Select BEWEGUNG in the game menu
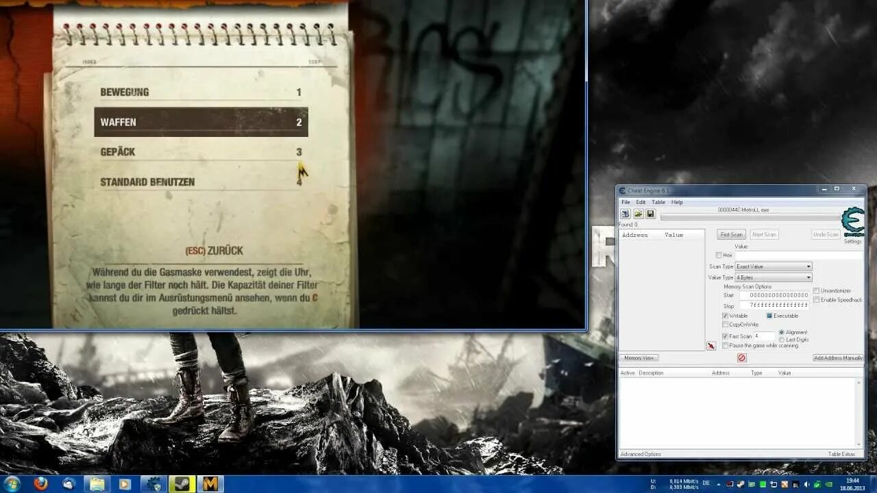This screenshot has width=877, height=493. click(x=201, y=92)
